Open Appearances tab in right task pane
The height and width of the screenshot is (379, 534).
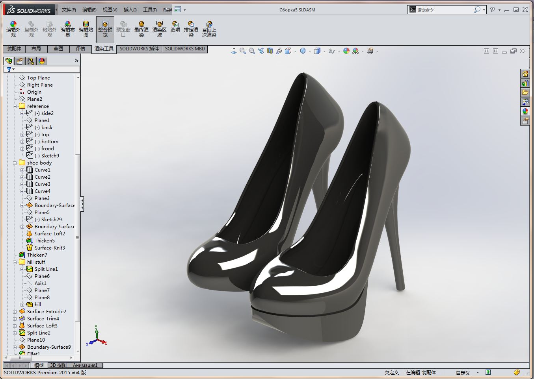pyautogui.click(x=525, y=111)
